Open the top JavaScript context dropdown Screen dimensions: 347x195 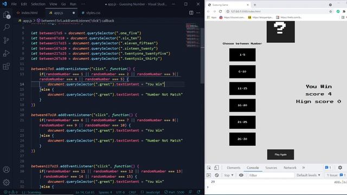coord(229,175)
